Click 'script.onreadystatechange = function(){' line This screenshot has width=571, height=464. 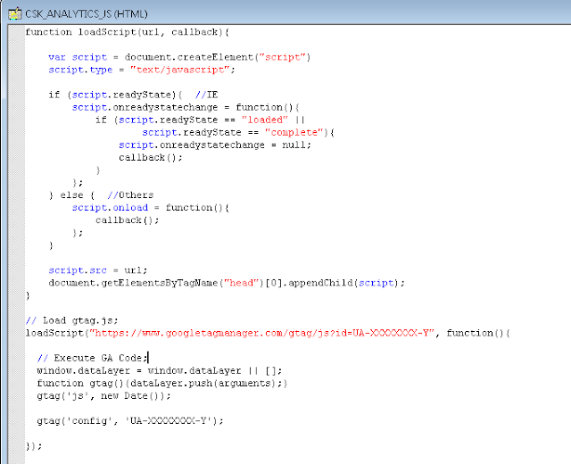click(x=186, y=107)
